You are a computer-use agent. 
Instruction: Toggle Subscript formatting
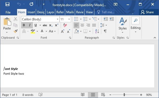click(51, 25)
